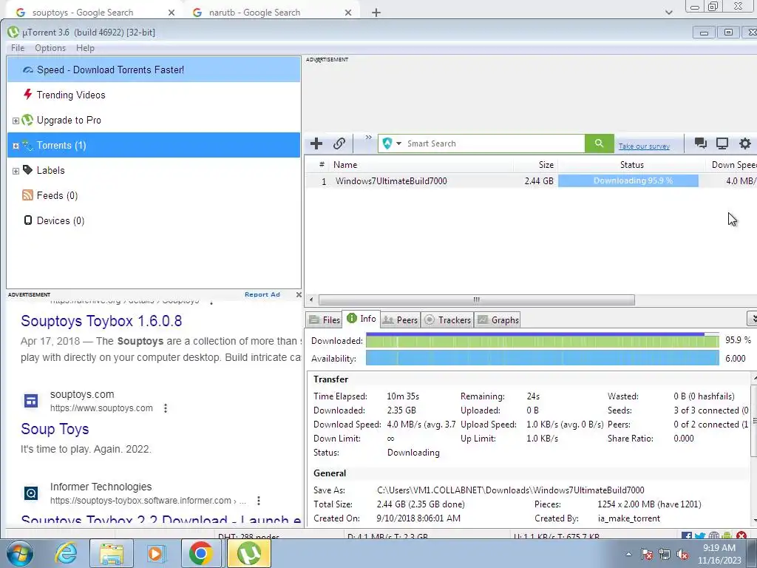Open the File menu
Screen dimensions: 757x568
[x=18, y=48]
